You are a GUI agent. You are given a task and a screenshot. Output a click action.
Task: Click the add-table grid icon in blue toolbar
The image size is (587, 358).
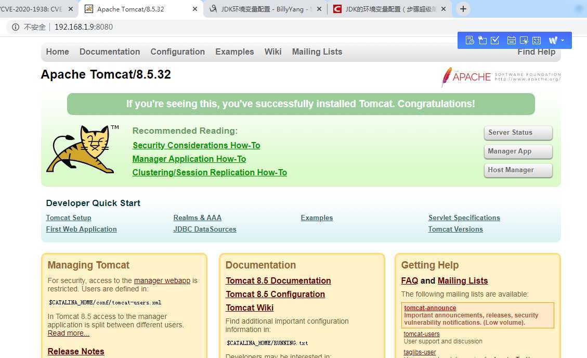[x=524, y=40]
